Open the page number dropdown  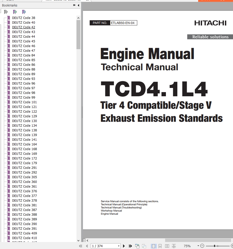click(119, 246)
